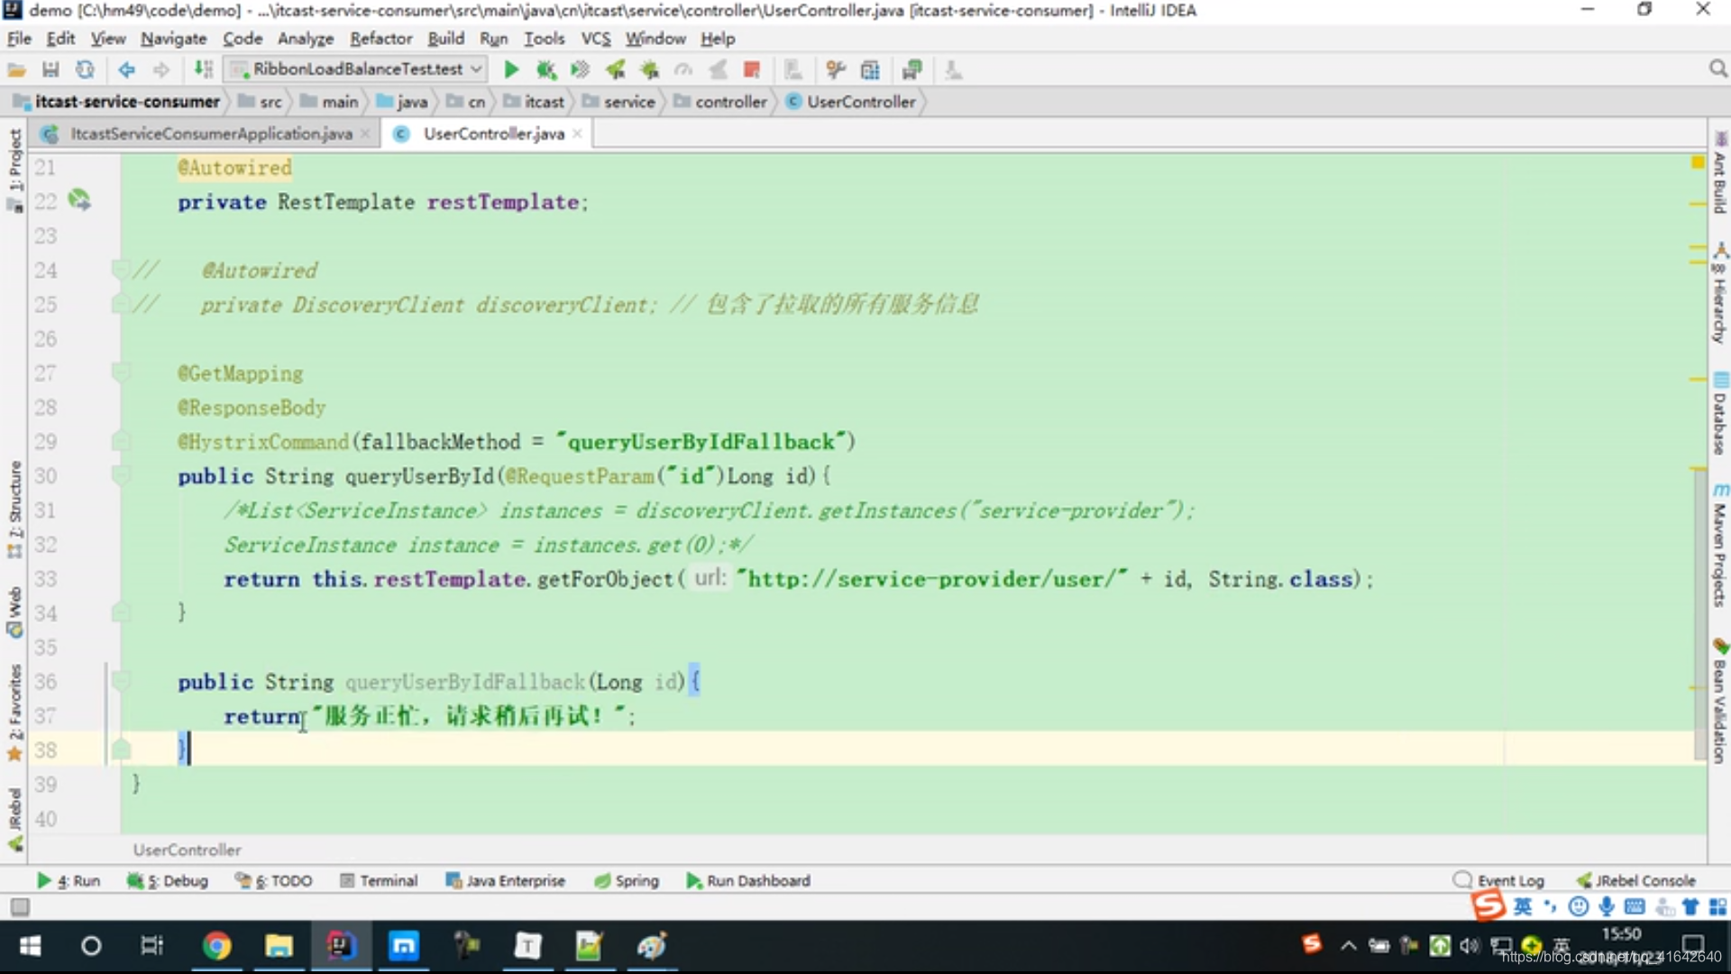Toggle the Maven Projects side panel

click(1720, 545)
